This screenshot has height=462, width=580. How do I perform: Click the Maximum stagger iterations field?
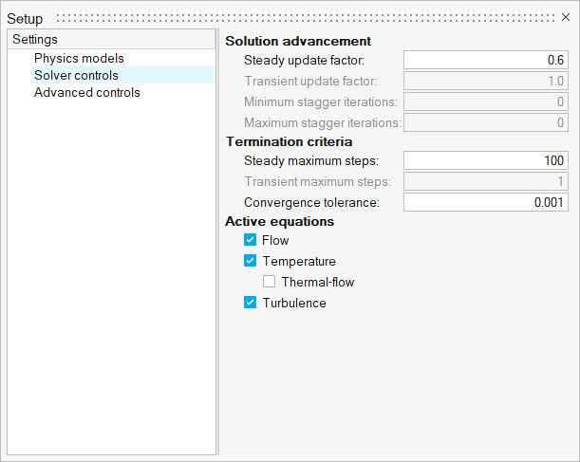486,122
